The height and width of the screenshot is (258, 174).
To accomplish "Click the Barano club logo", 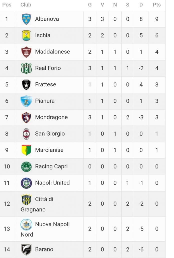I will coord(26,249).
